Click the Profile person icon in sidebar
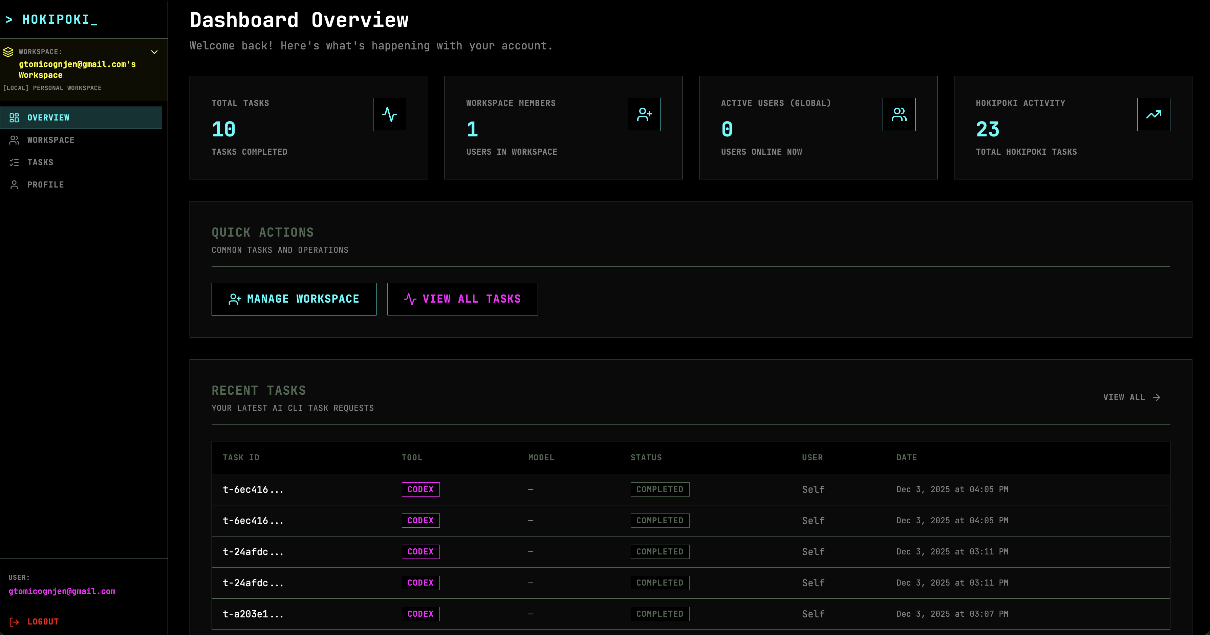The image size is (1210, 635). pos(14,184)
